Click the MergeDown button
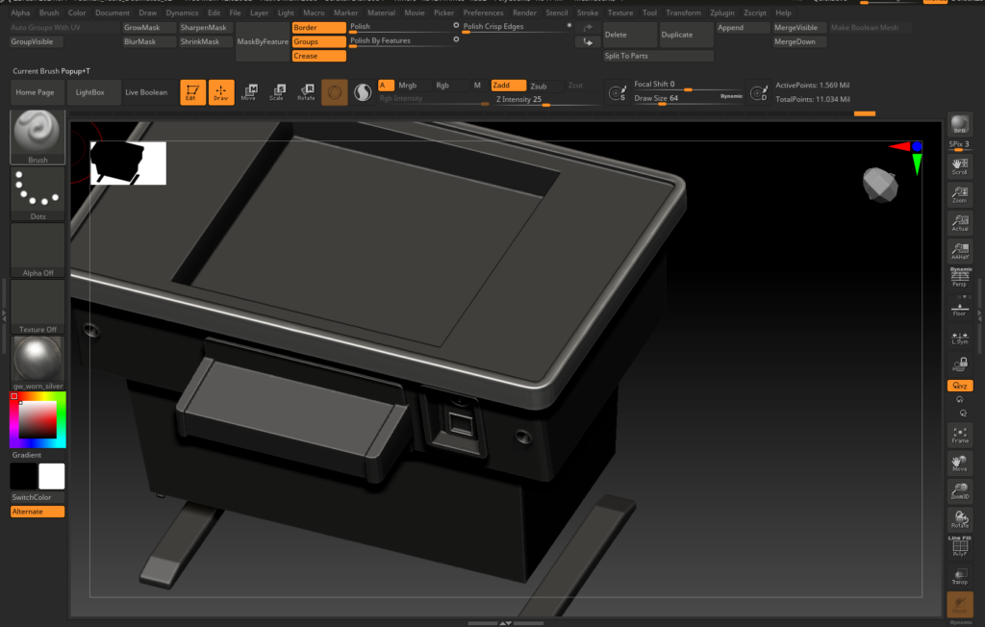This screenshot has height=627, width=985. click(x=799, y=41)
